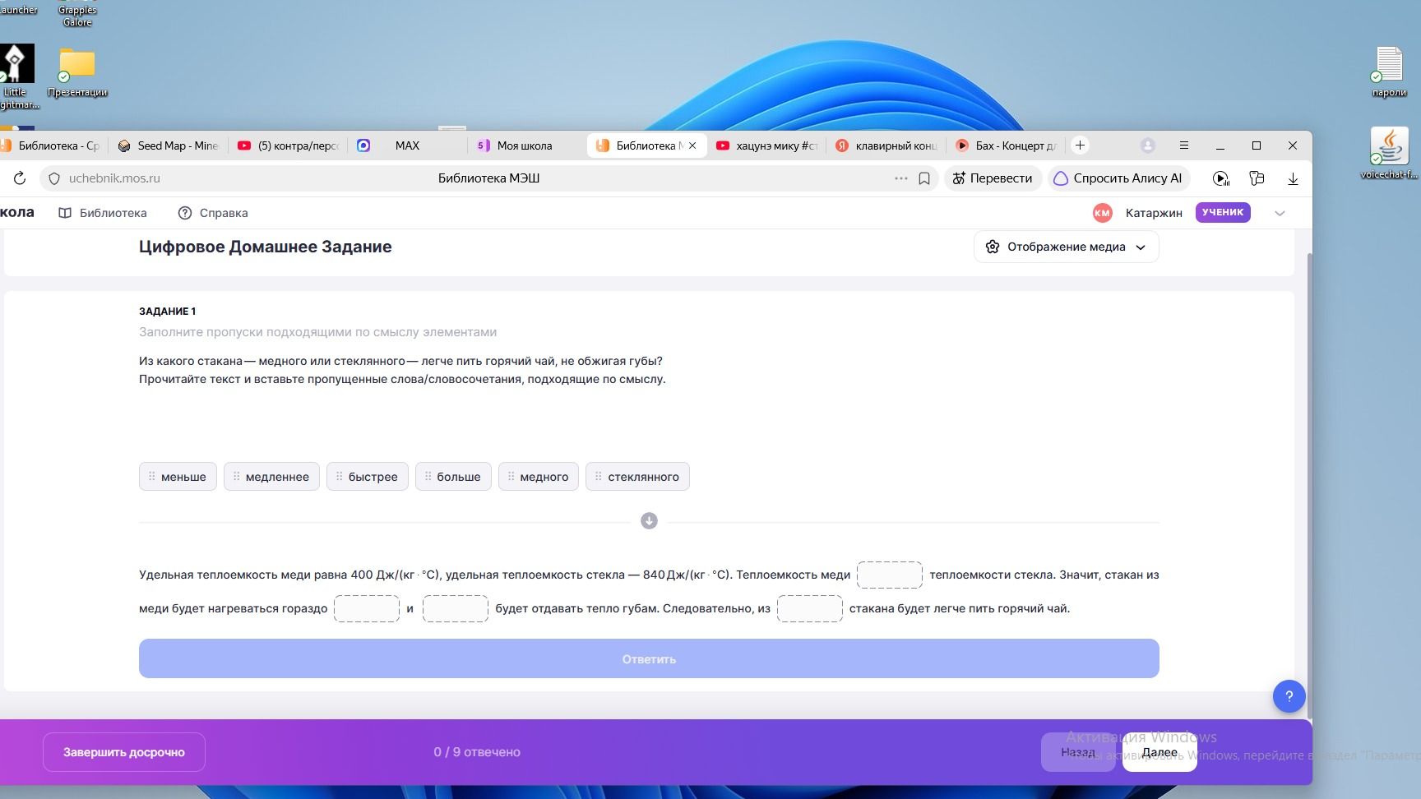
Task: Select the стеклянного word chip
Action: 637,477
